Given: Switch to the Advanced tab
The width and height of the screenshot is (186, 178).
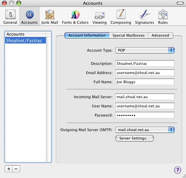Looking at the screenshot, I should pyautogui.click(x=160, y=35).
